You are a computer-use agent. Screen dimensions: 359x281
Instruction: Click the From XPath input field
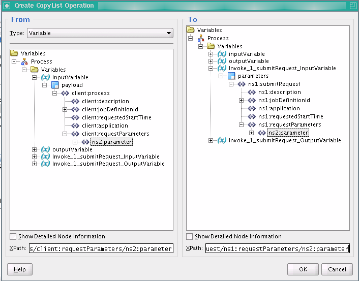101,248
